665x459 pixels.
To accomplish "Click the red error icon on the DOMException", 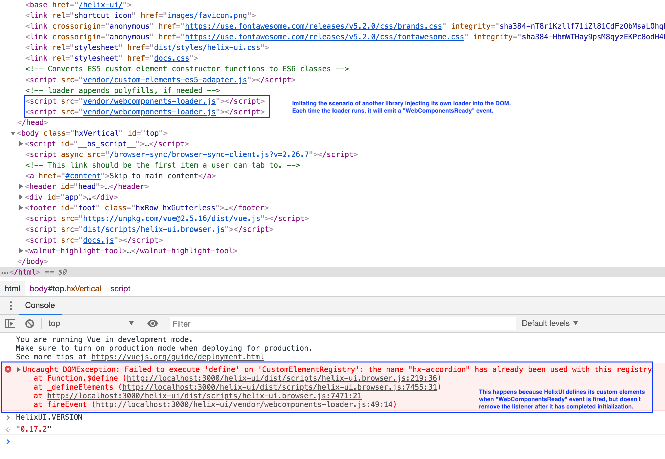I will 8,369.
